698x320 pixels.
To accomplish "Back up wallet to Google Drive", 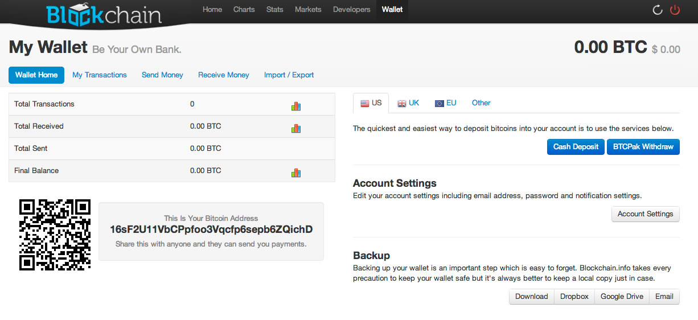I will point(622,297).
